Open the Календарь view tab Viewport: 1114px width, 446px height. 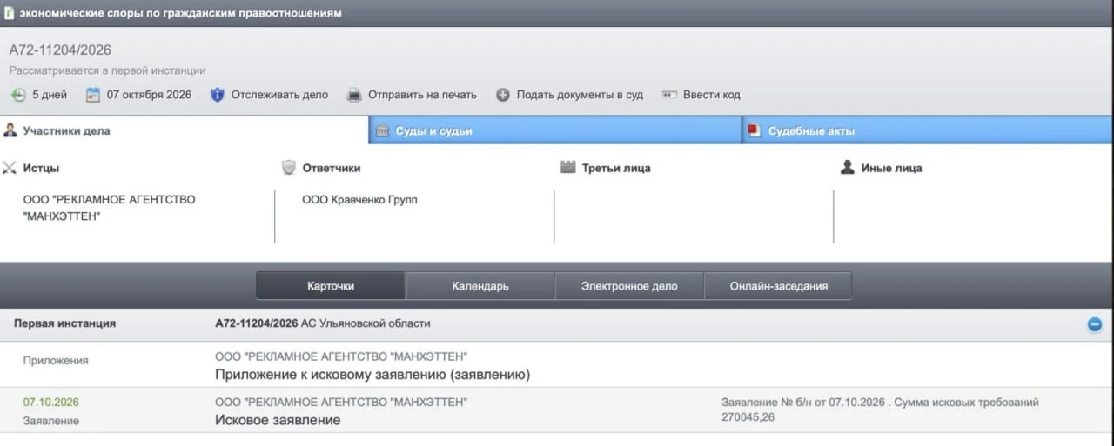coord(480,285)
